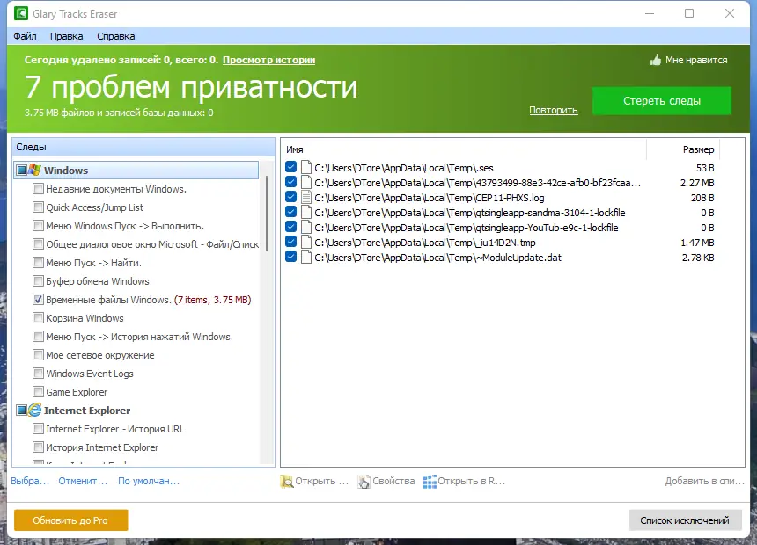
Task: Click the 'Открыть' magnifier icon in bottom toolbar
Action: (x=286, y=481)
